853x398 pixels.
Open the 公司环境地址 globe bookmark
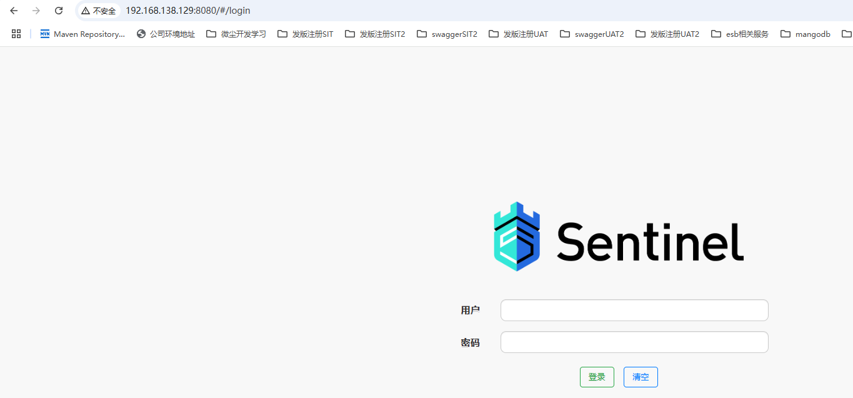166,34
